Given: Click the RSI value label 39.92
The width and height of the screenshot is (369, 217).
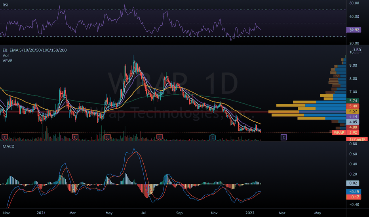Looking at the screenshot, I should point(354,30).
